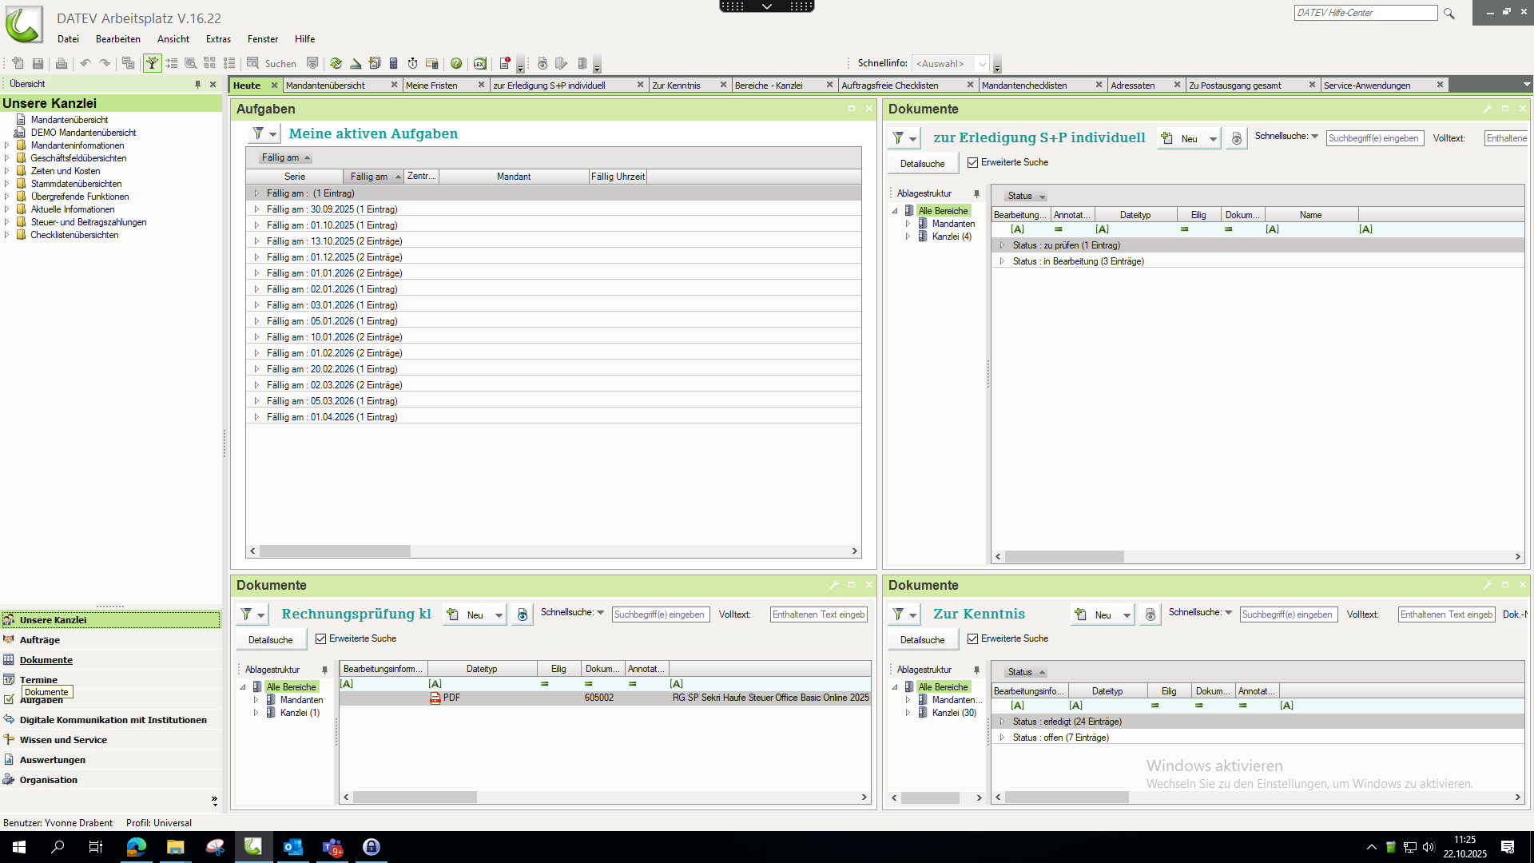Switch to the Meine Fristen tab
The image size is (1534, 863).
431,86
